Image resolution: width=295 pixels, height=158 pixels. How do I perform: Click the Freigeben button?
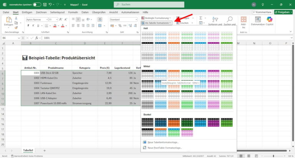[283, 12]
